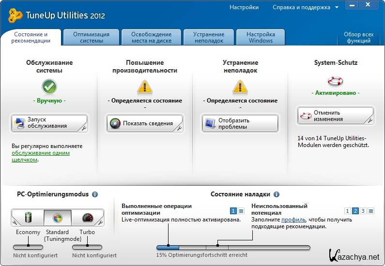Switch to Economy mode

point(28,217)
